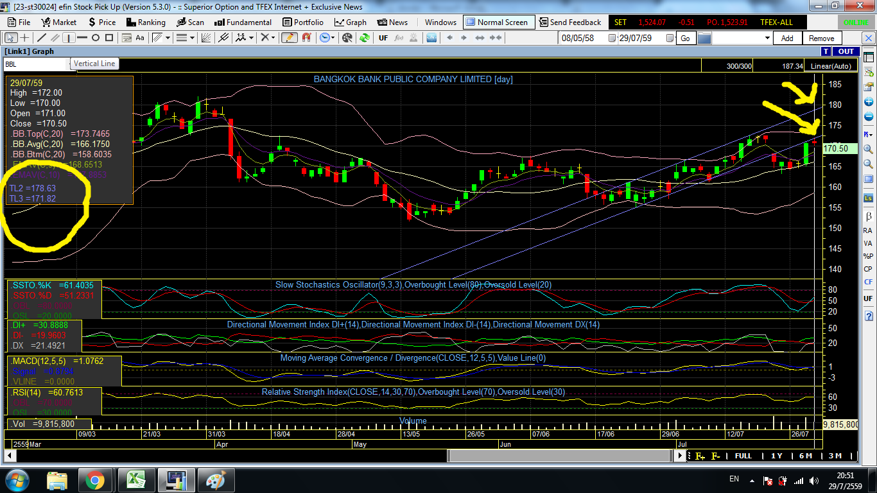Open the Portfolio menu

click(304, 22)
